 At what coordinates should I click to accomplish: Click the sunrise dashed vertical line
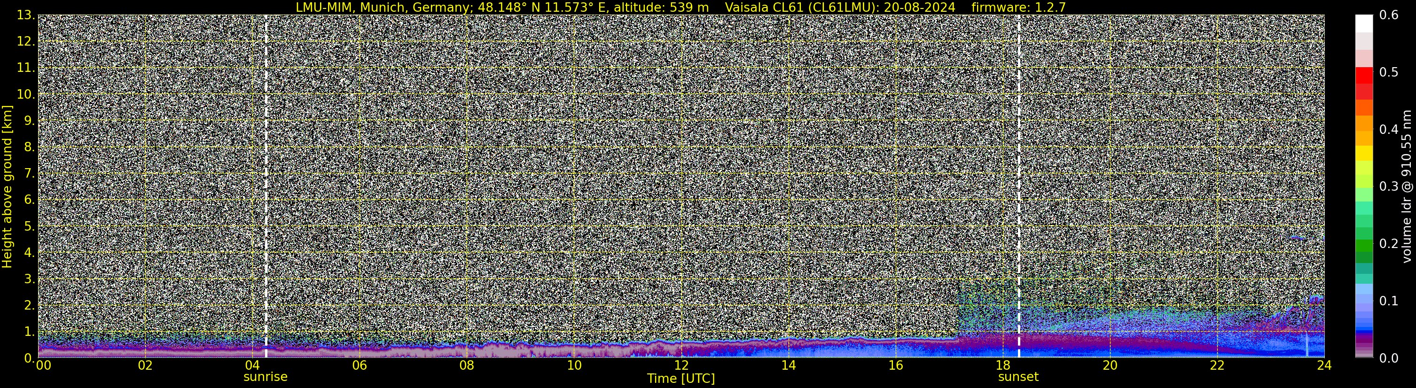(266, 186)
